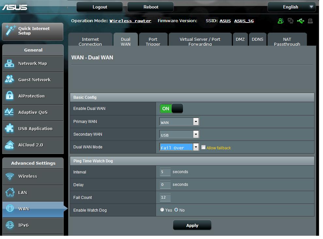Switch to the Port Trigger tab
The height and width of the screenshot is (239, 323).
[153, 40]
